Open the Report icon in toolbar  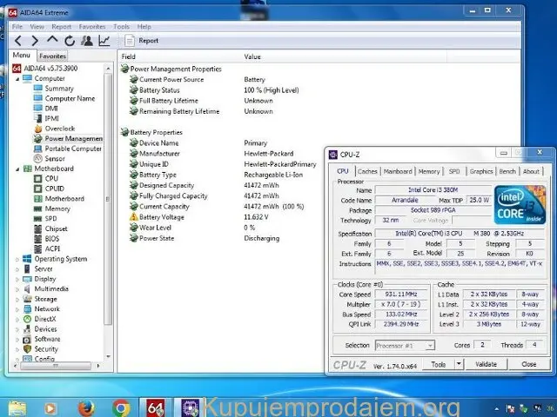[130, 40]
